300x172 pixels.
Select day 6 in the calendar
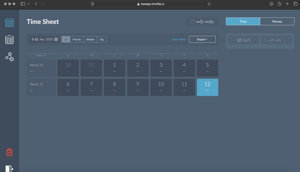pos(68,87)
